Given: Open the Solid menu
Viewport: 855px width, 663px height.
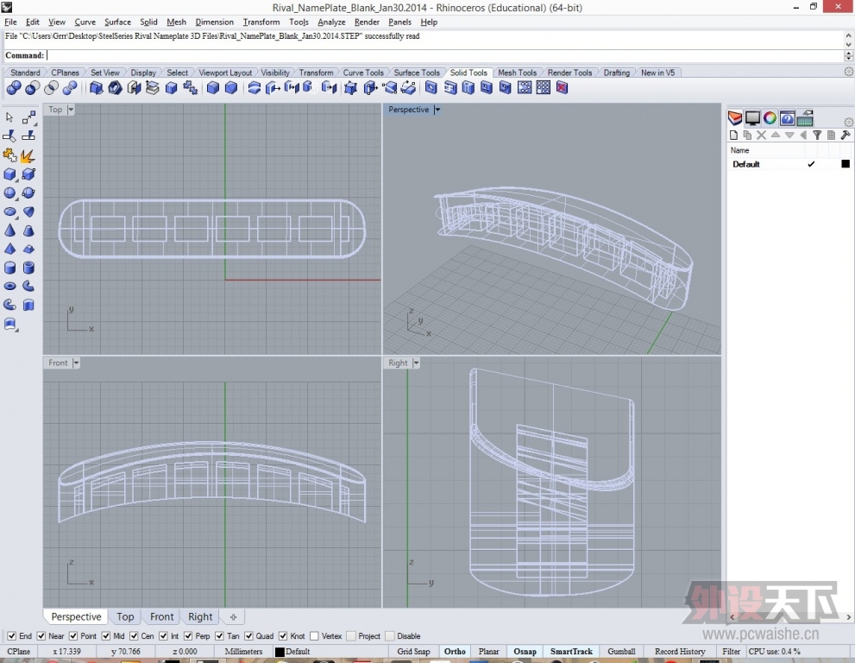Looking at the screenshot, I should [x=148, y=22].
